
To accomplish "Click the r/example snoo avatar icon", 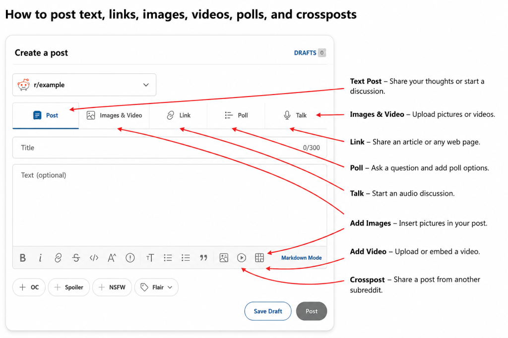I will pos(24,85).
